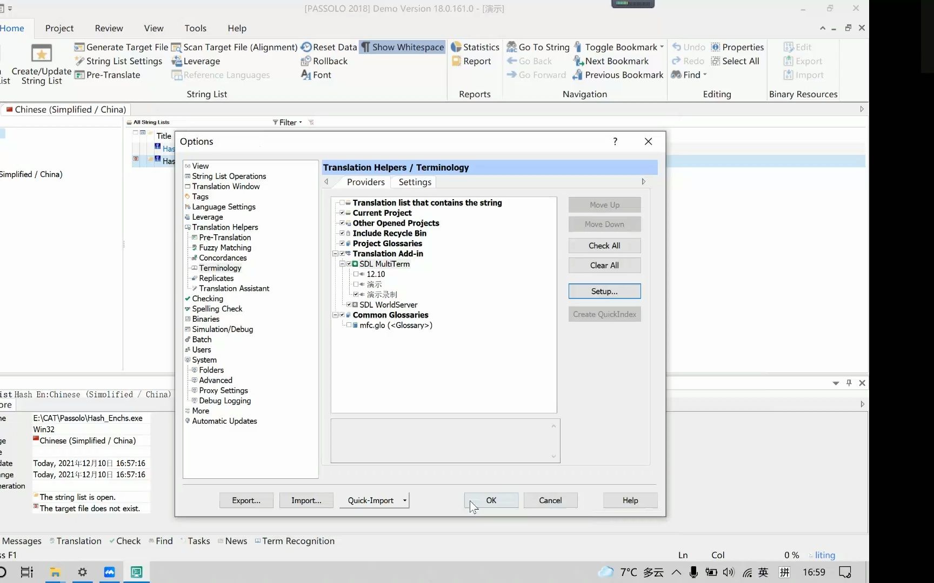Screen dimensions: 934x583
Task: Toggle Show Whitespace in ribbon
Action: click(403, 47)
